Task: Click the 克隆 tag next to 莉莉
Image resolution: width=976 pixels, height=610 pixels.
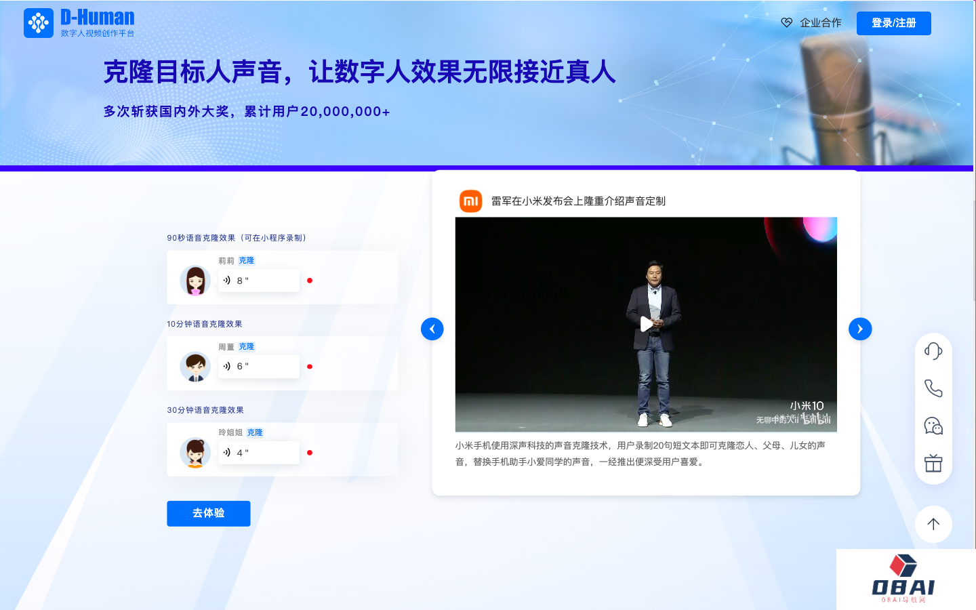Action: click(246, 260)
